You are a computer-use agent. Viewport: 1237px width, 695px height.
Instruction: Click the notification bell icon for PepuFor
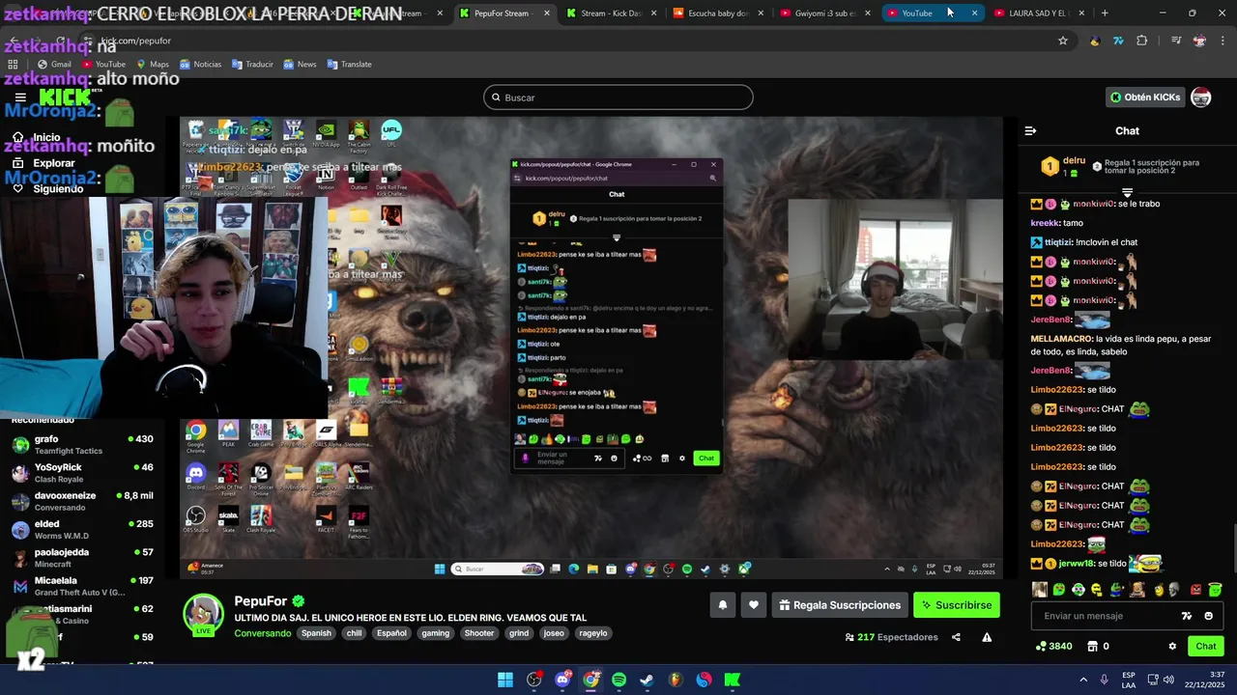(x=722, y=605)
